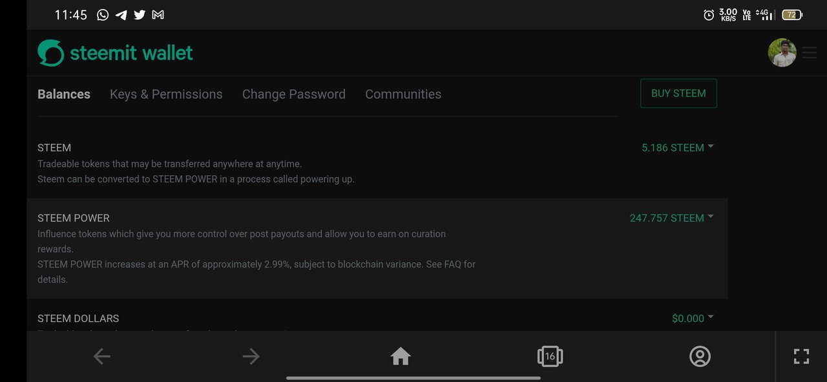Screen dimensions: 827x382
Task: Tap the browser forward arrow
Action: (x=251, y=356)
